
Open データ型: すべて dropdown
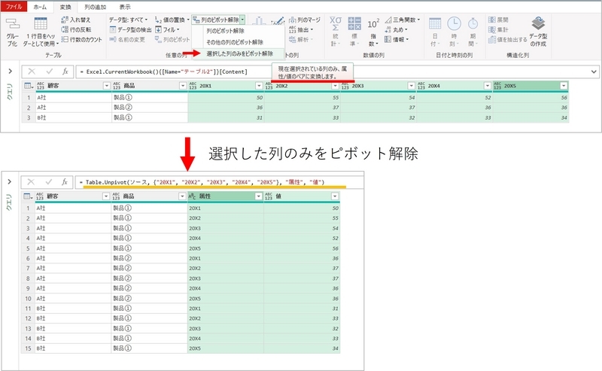(x=128, y=20)
